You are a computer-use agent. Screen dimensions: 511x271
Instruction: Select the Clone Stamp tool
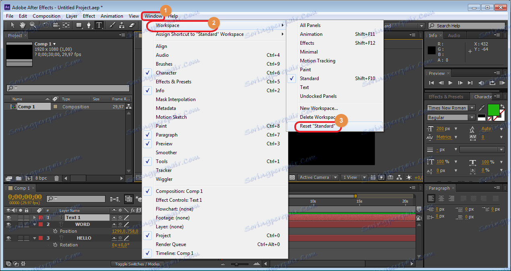tap(122, 25)
